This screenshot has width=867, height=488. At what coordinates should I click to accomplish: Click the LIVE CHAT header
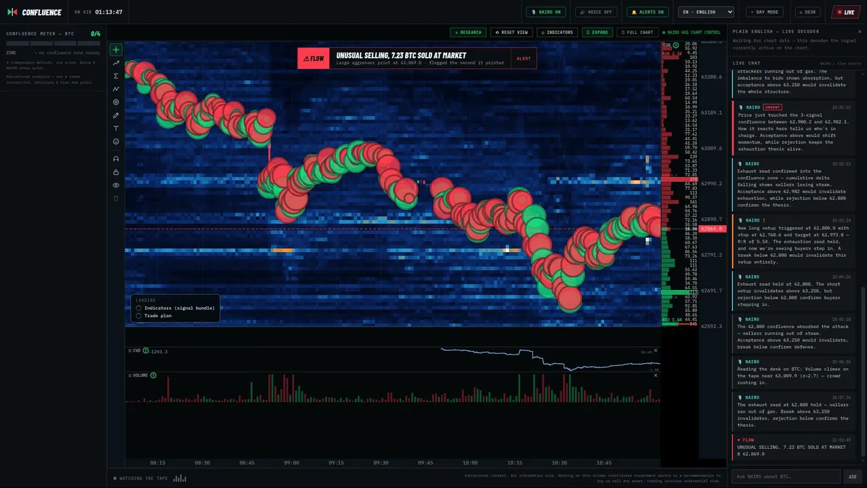click(746, 63)
